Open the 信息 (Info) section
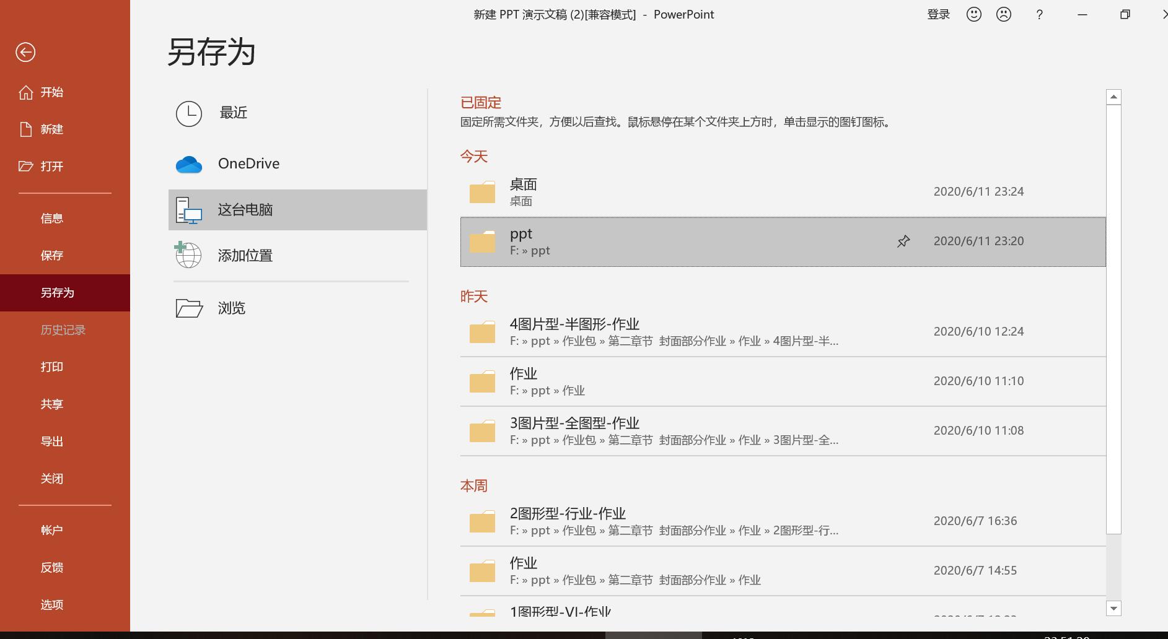 pos(52,217)
